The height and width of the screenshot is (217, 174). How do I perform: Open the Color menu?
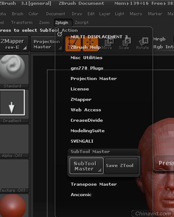click(33, 14)
